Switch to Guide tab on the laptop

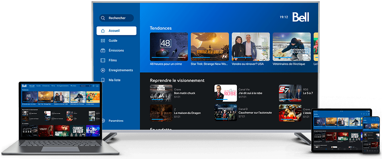coord(38,86)
